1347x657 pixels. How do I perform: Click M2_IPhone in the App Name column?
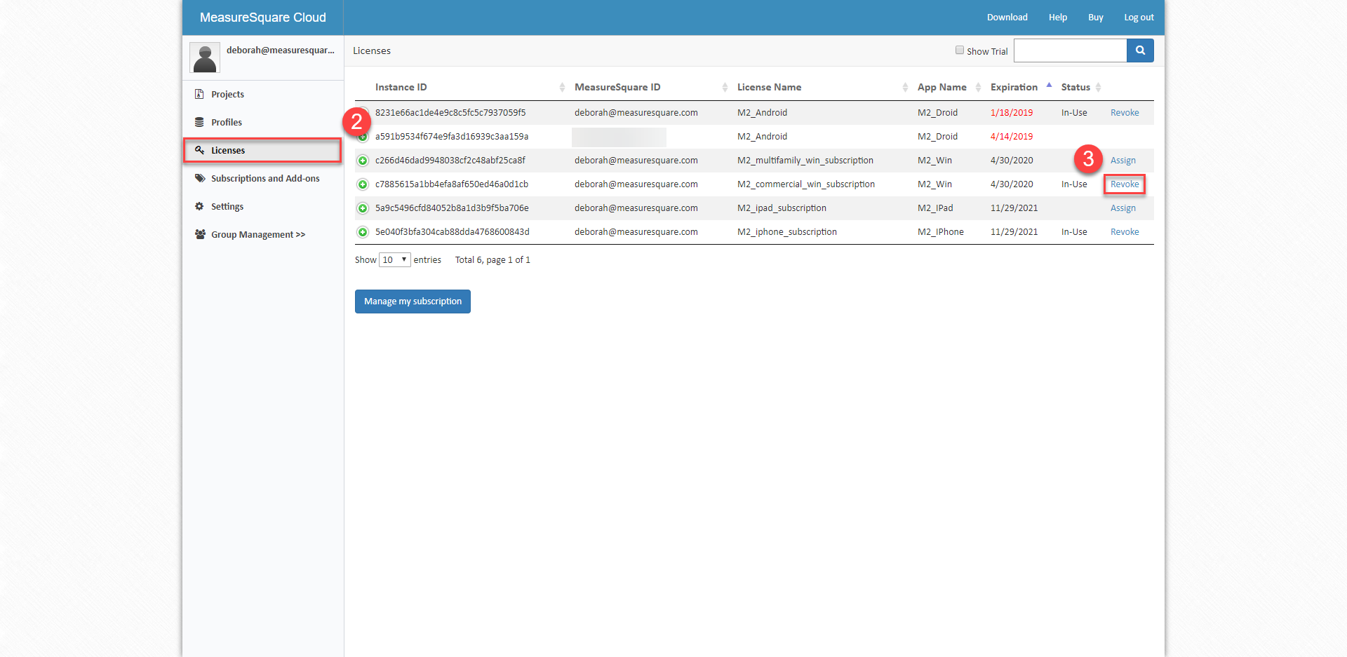(x=941, y=232)
